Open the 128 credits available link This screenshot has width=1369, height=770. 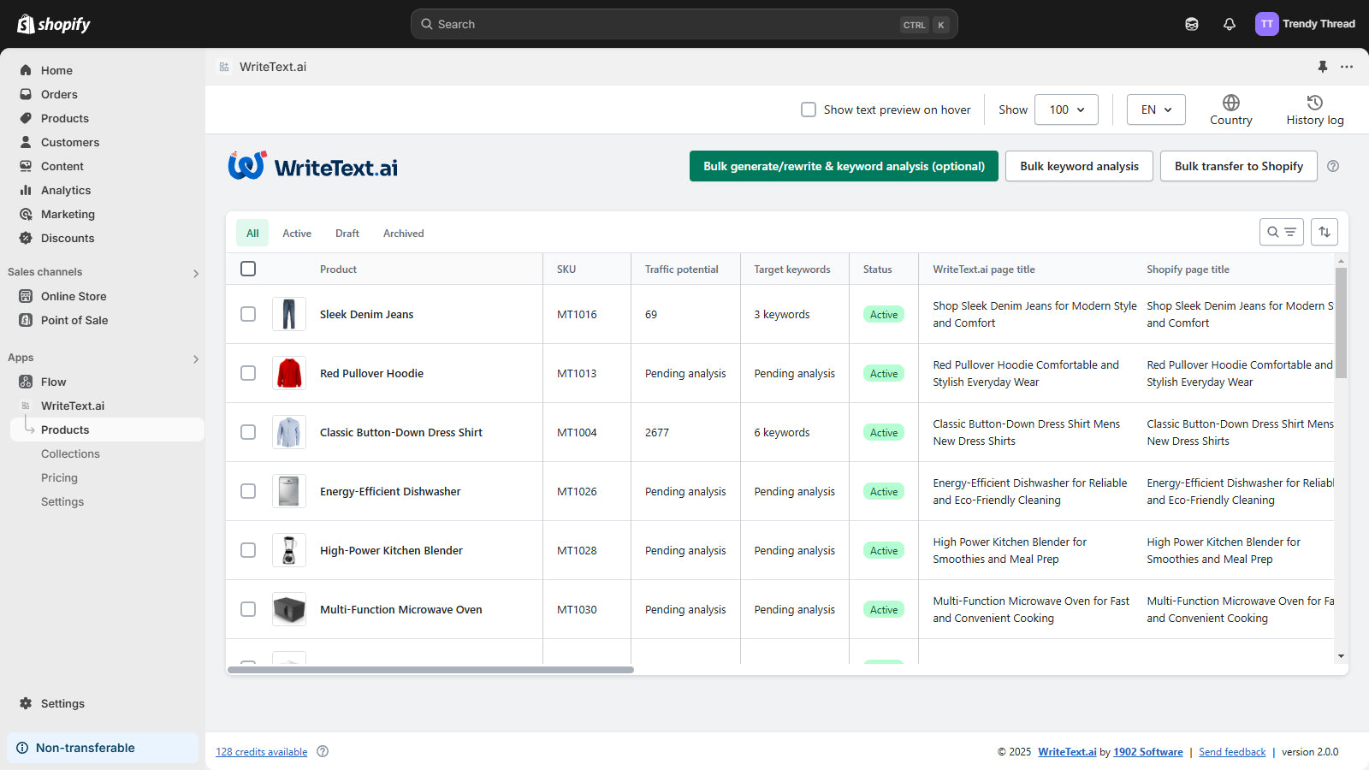[261, 752]
